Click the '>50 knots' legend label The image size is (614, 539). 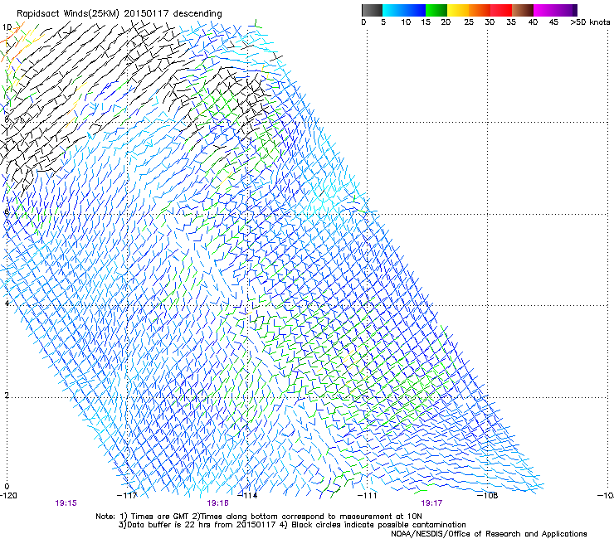[x=590, y=22]
